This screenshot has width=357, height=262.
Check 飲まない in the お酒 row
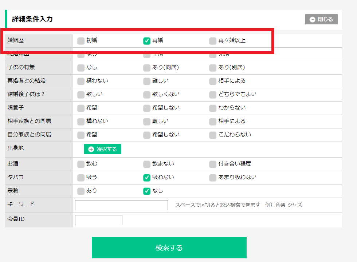tap(147, 164)
